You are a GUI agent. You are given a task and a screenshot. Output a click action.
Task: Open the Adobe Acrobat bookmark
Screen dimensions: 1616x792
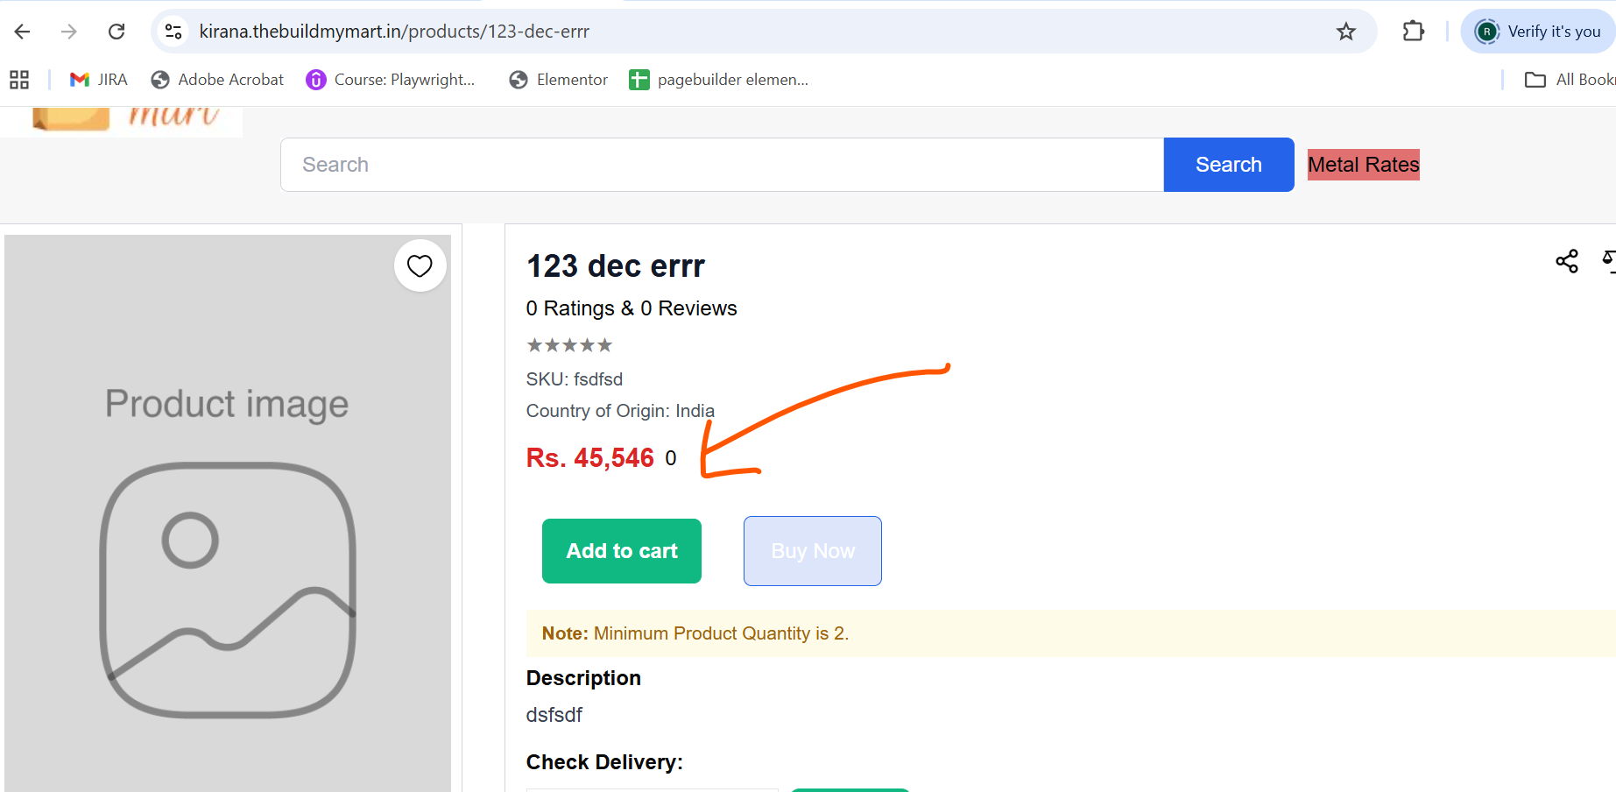[x=218, y=80]
